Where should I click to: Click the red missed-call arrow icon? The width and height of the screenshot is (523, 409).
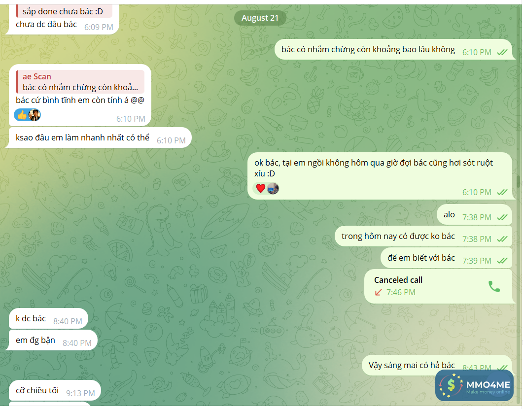point(378,292)
